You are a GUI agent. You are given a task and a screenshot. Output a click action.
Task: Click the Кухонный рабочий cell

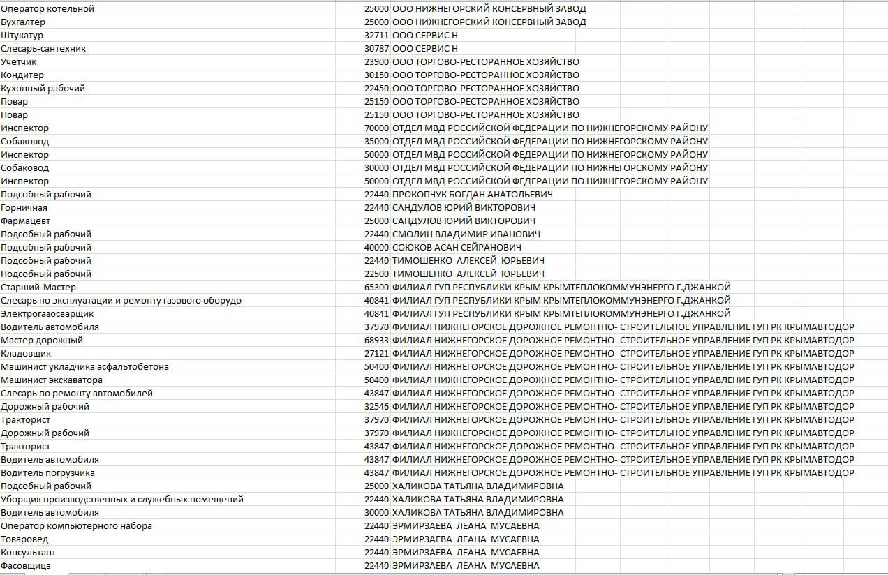(x=43, y=89)
